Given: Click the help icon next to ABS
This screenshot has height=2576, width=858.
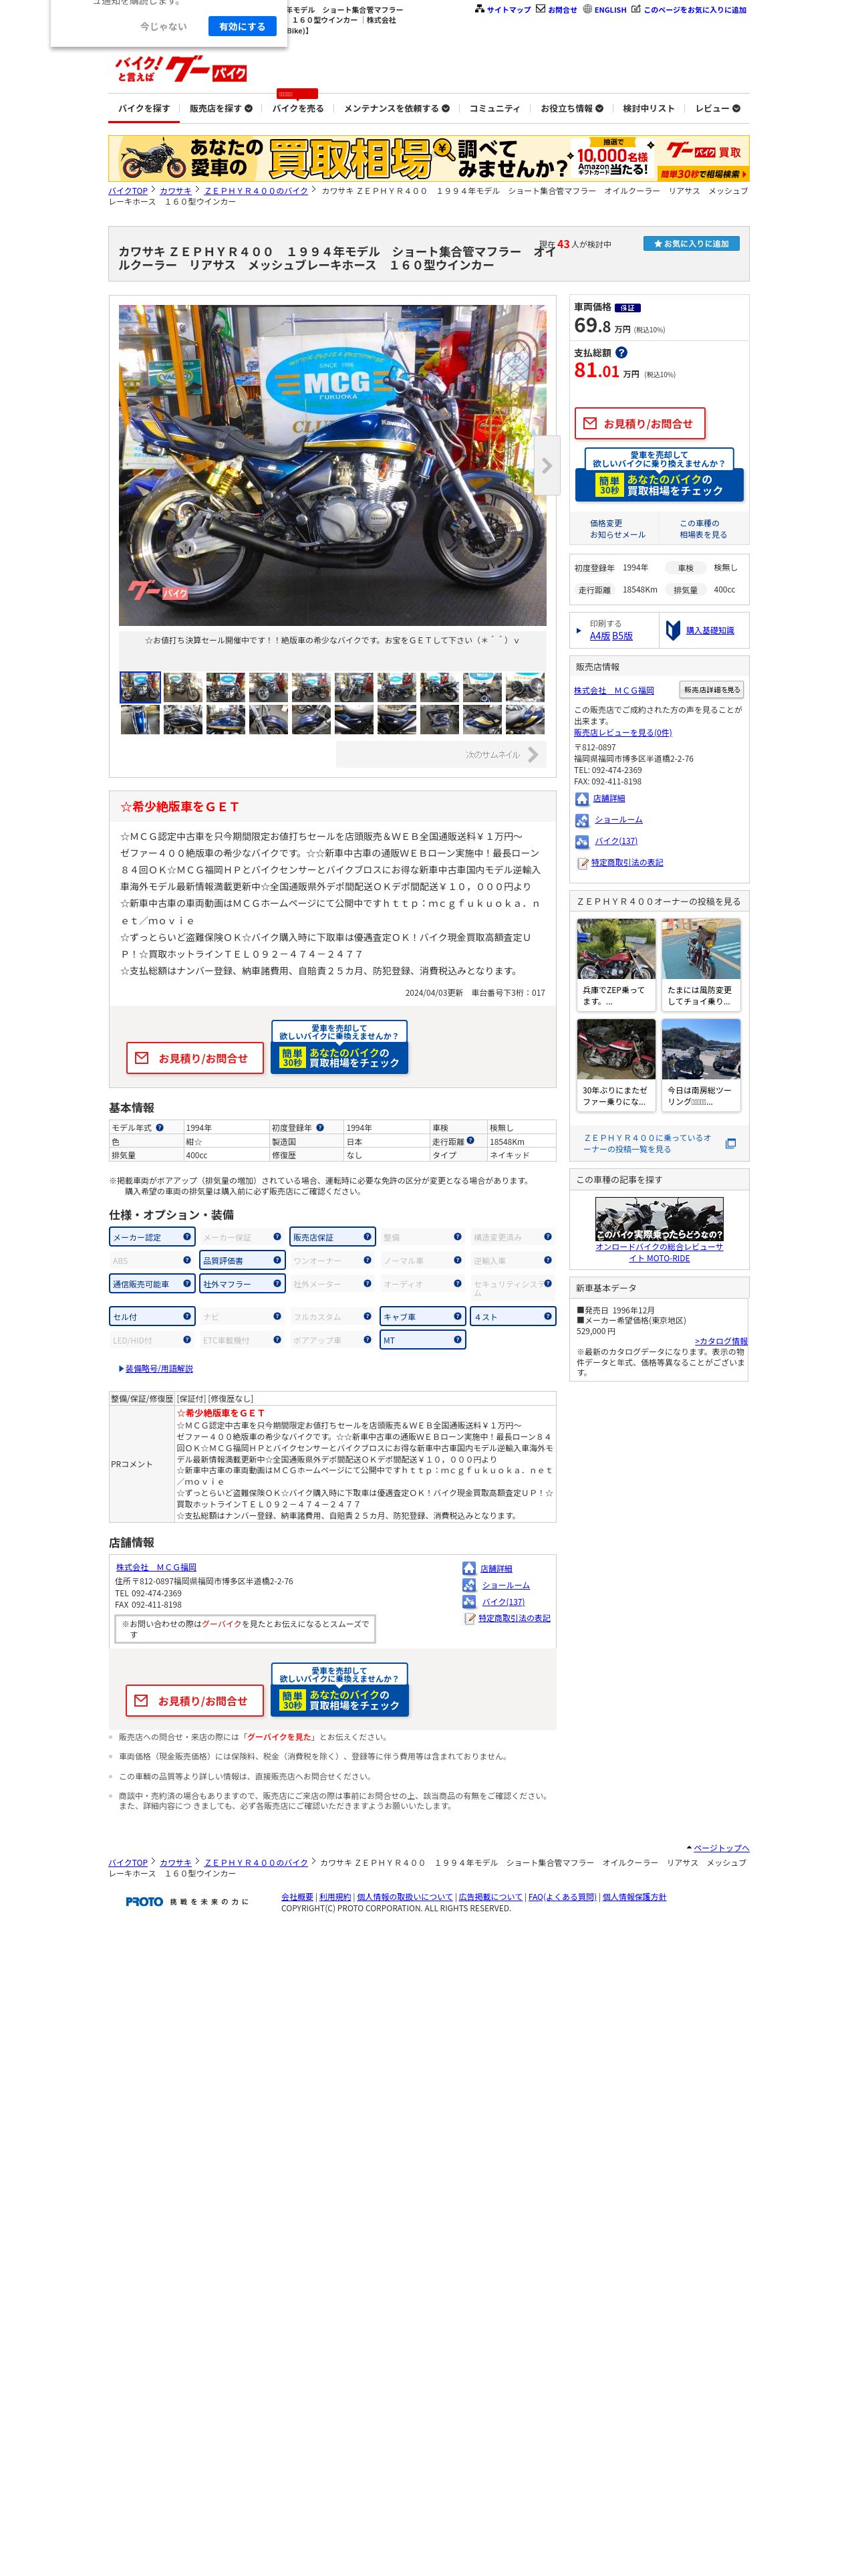Looking at the screenshot, I should [187, 1260].
